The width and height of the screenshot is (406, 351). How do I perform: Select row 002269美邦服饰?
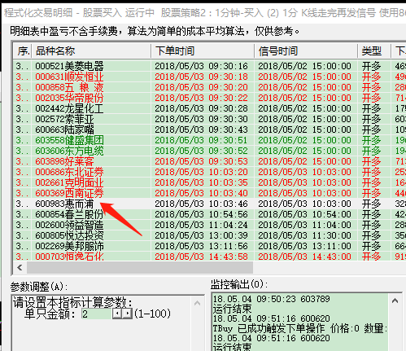tap(209, 246)
